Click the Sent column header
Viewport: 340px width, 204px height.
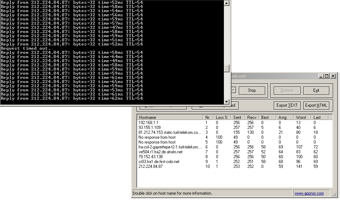238,117
